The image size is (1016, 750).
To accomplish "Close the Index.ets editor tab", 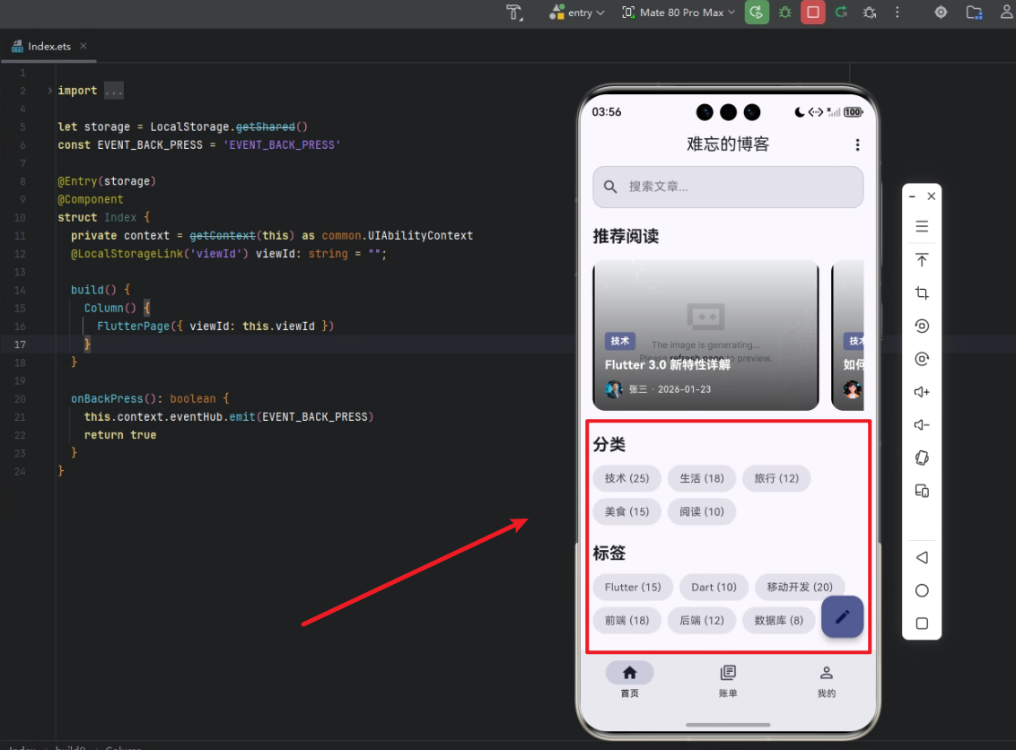I will tap(83, 46).
